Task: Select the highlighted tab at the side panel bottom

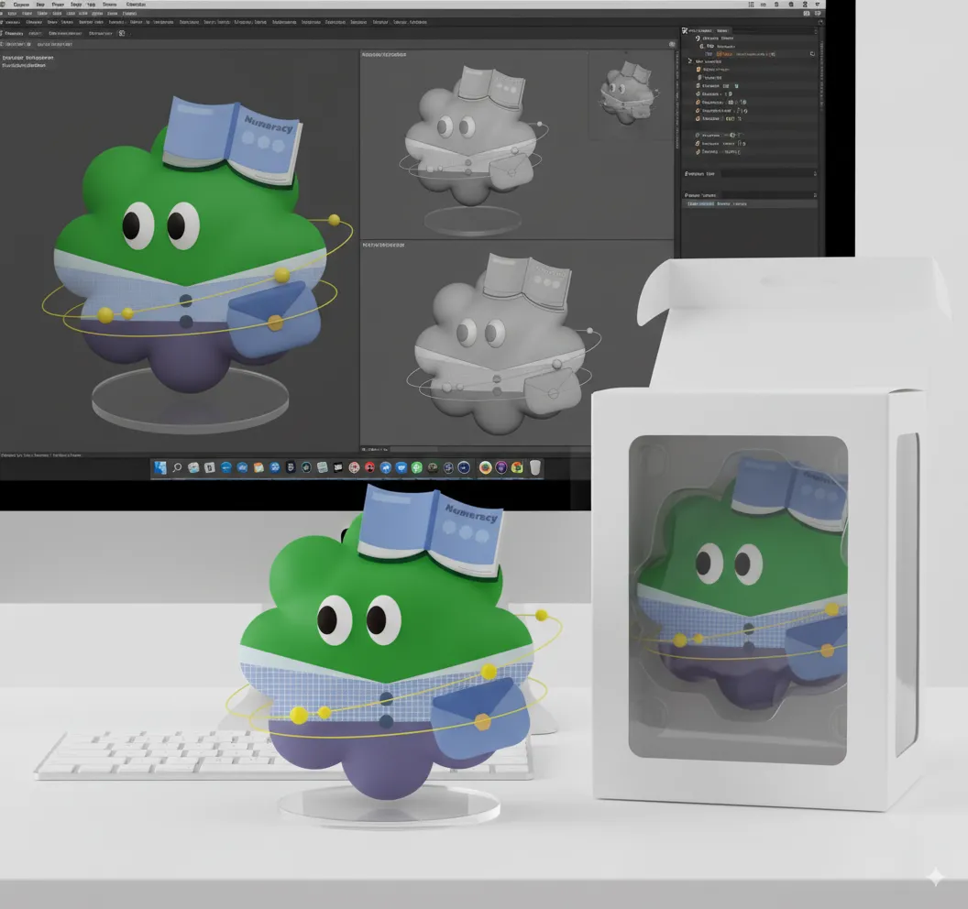Action: tap(700, 203)
